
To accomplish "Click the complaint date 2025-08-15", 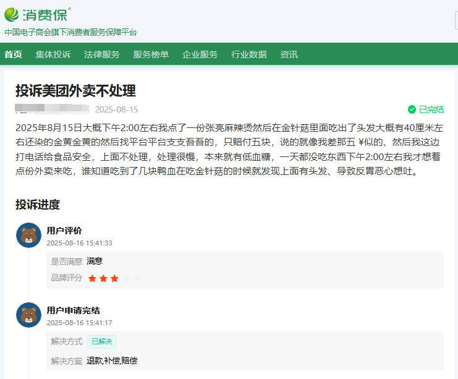I will point(117,109).
